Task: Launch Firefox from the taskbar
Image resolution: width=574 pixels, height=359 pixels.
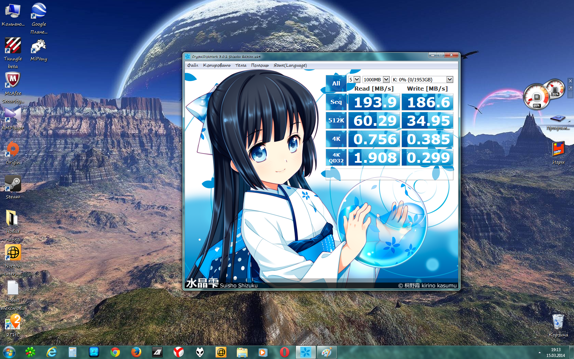Action: pyautogui.click(x=136, y=352)
